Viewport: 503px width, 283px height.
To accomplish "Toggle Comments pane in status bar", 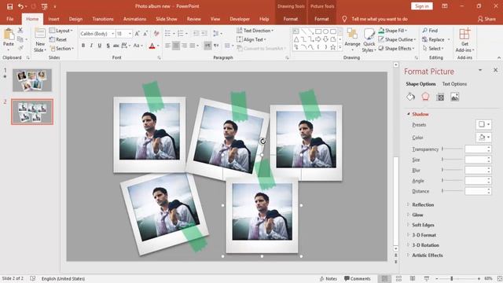I will (358, 278).
